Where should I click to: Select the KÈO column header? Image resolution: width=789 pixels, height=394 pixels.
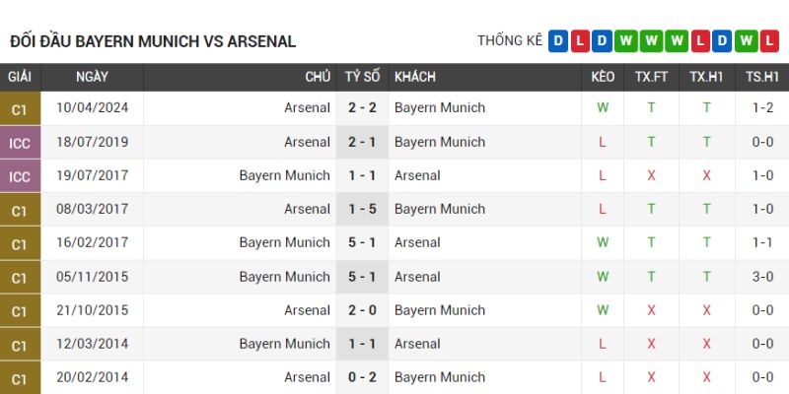pos(603,77)
